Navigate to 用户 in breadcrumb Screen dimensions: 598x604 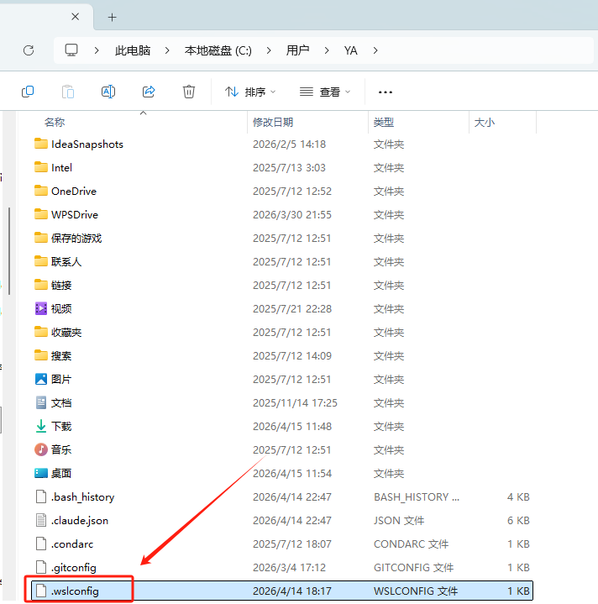[x=297, y=50]
